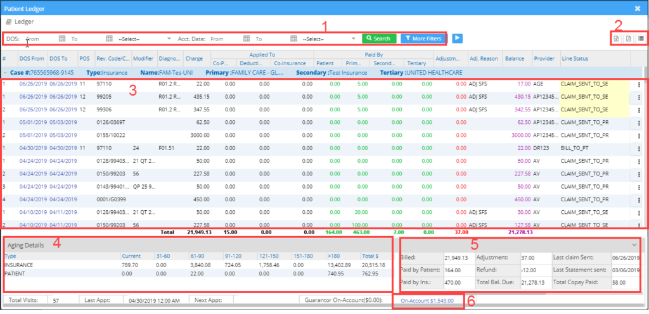Open the three-dot menu for the 0155/10022 row
The image size is (649, 314).
(638, 135)
